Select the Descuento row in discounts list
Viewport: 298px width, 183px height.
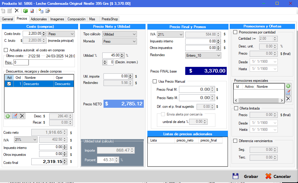(39, 84)
